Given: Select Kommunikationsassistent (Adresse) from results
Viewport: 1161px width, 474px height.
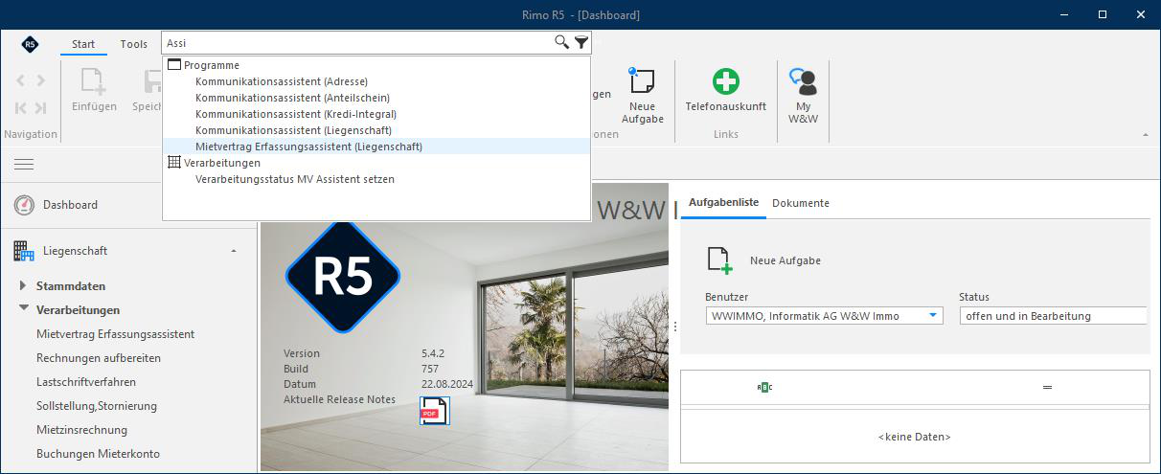Looking at the screenshot, I should pos(282,81).
